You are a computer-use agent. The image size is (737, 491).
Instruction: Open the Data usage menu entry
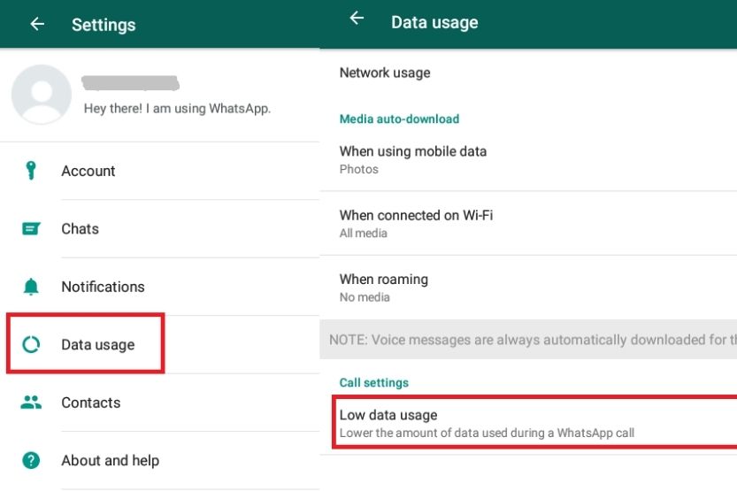[x=160, y=344]
